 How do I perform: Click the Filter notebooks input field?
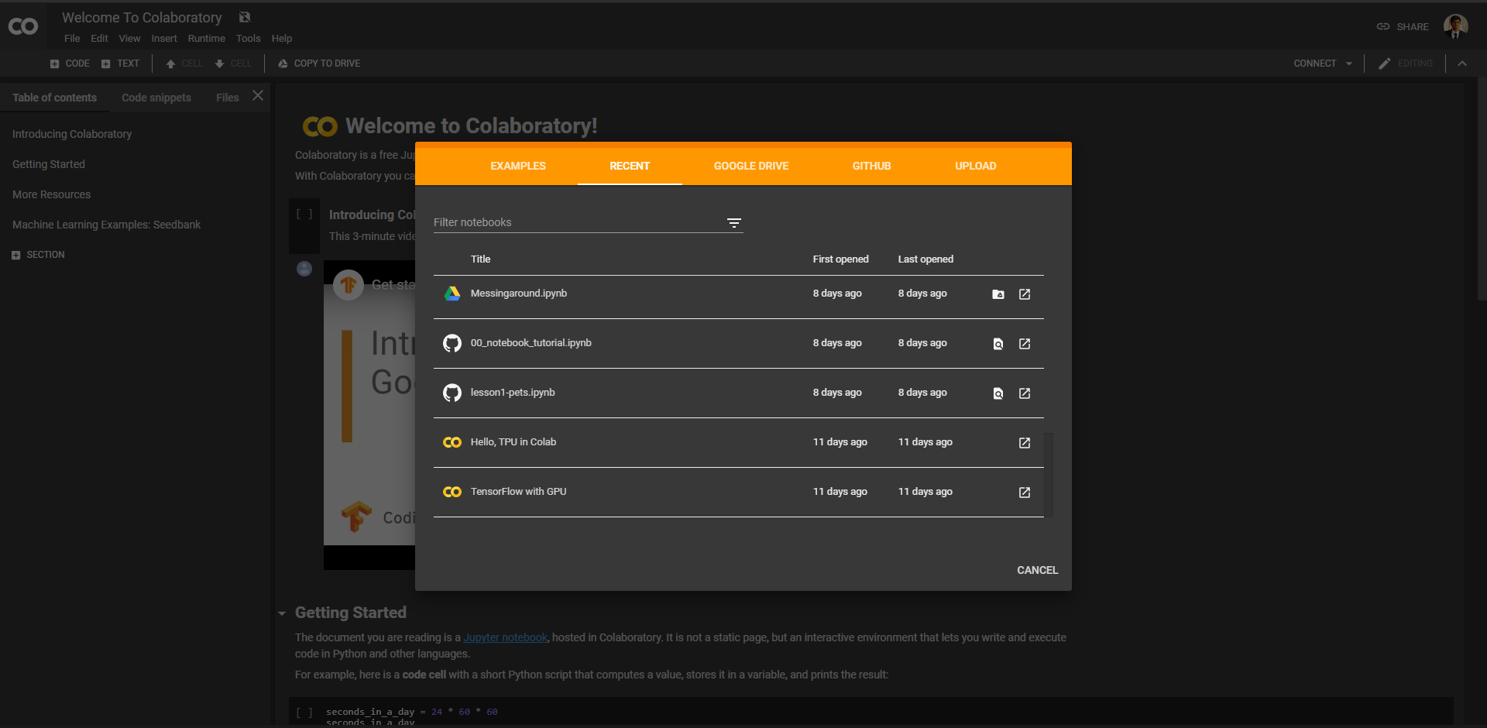tap(578, 222)
